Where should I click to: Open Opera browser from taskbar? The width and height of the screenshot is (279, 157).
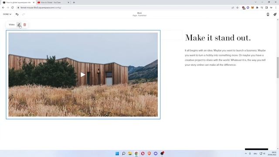point(143,154)
